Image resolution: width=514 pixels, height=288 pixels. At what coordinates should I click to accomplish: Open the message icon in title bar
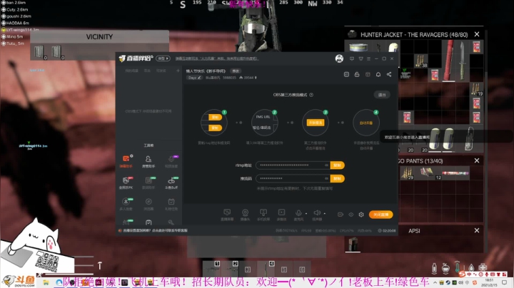pyautogui.click(x=352, y=58)
